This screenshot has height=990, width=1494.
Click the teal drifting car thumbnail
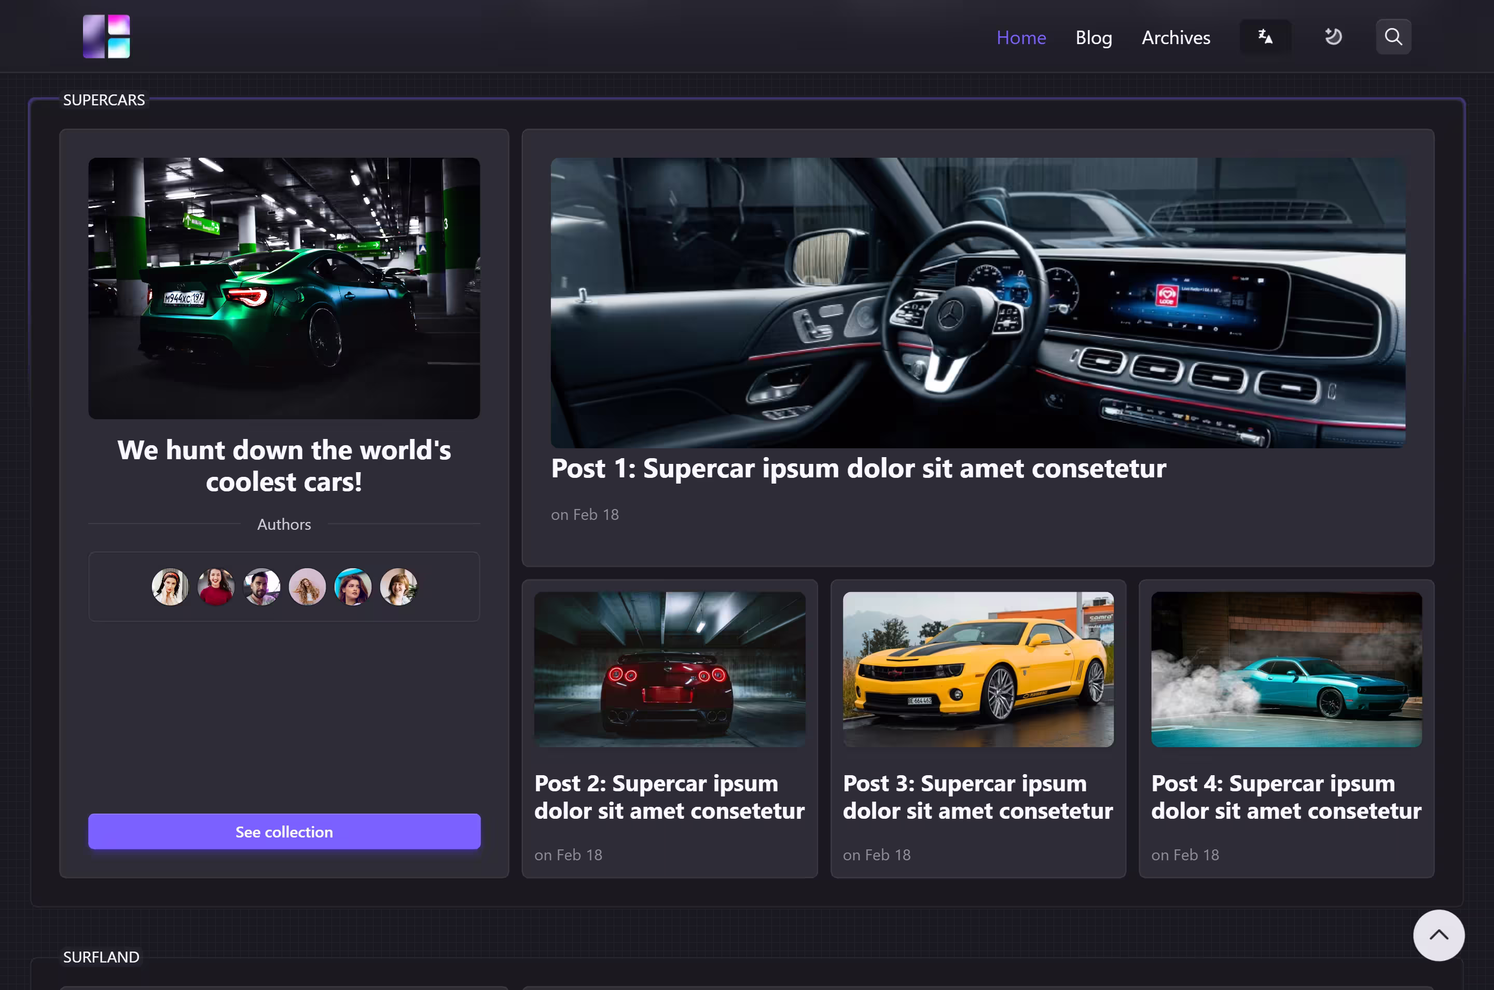1285,669
